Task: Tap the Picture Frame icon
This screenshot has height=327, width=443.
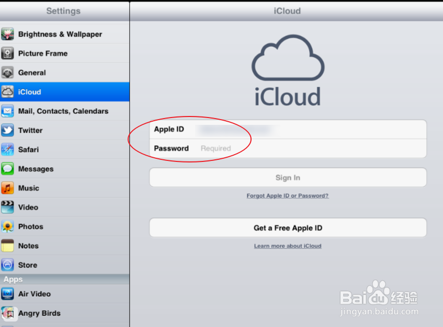Action: point(7,53)
